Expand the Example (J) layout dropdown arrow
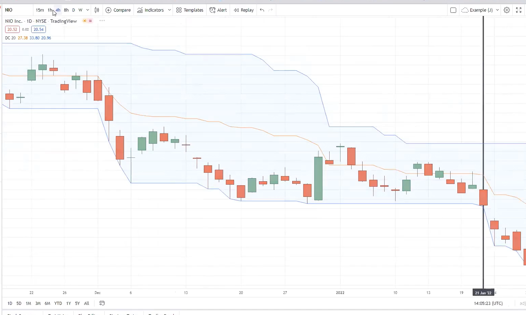Image resolution: width=526 pixels, height=315 pixels. pos(497,10)
